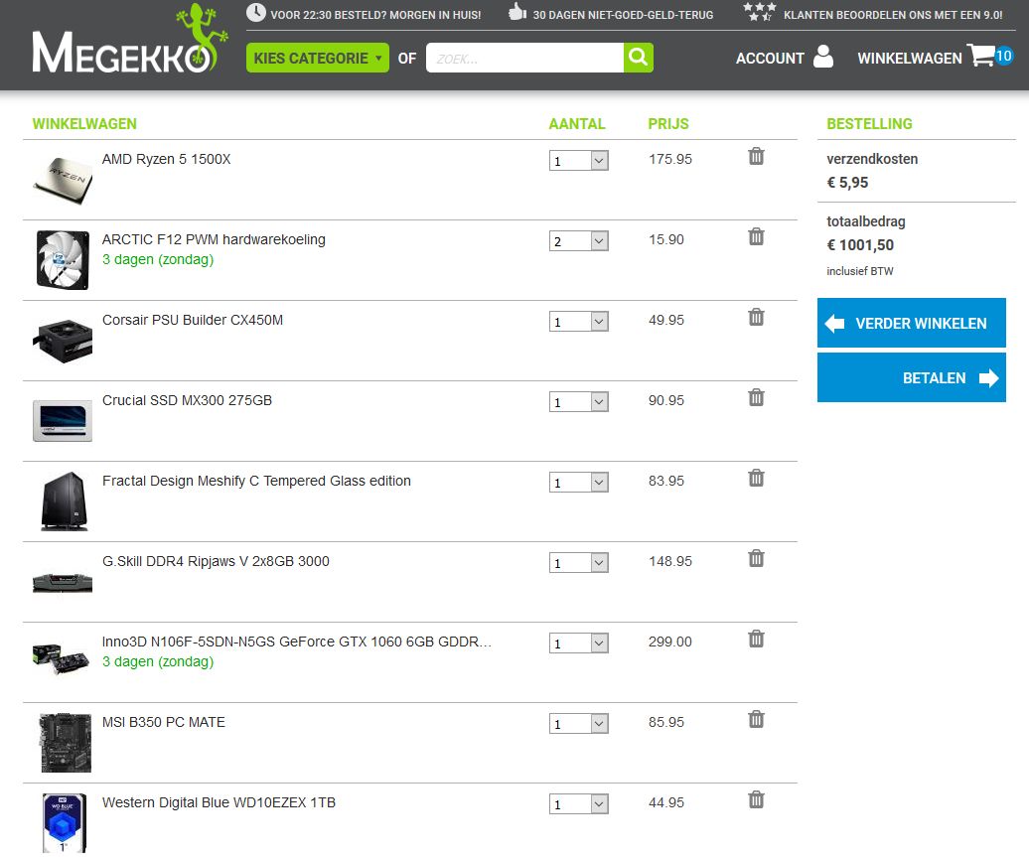The width and height of the screenshot is (1029, 857).
Task: Click the AMD Ryzen processor thumbnail
Action: (63, 181)
